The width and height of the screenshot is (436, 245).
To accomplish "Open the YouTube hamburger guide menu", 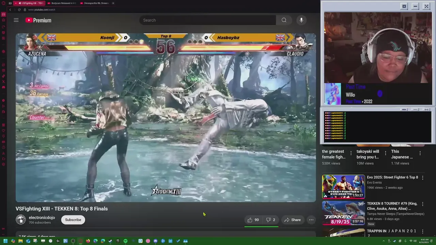I will tap(16, 20).
